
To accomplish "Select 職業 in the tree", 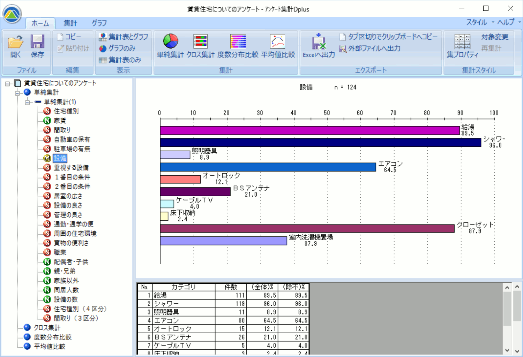I will [60, 252].
